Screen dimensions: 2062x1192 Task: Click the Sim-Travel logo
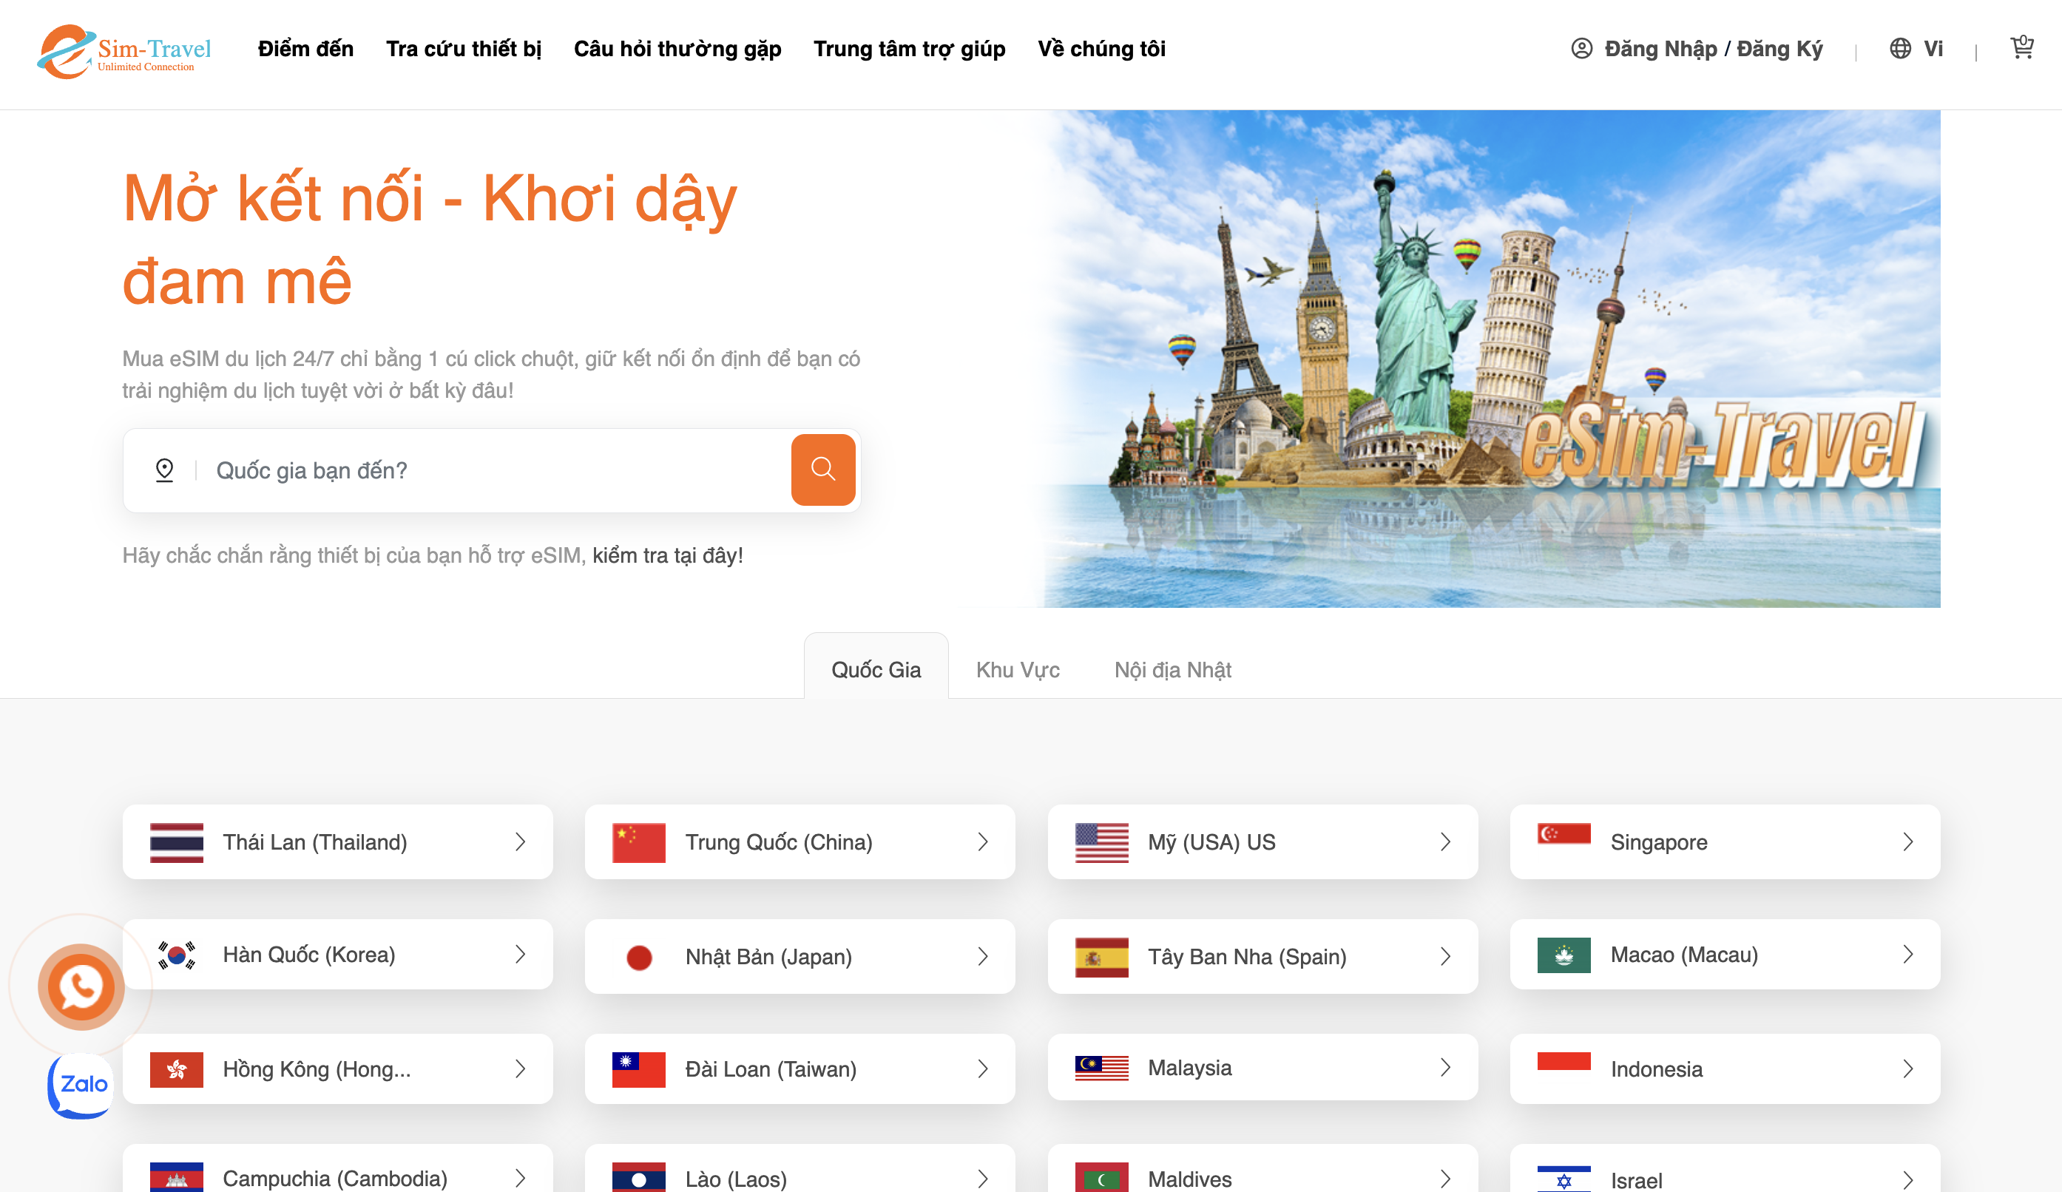tap(124, 51)
